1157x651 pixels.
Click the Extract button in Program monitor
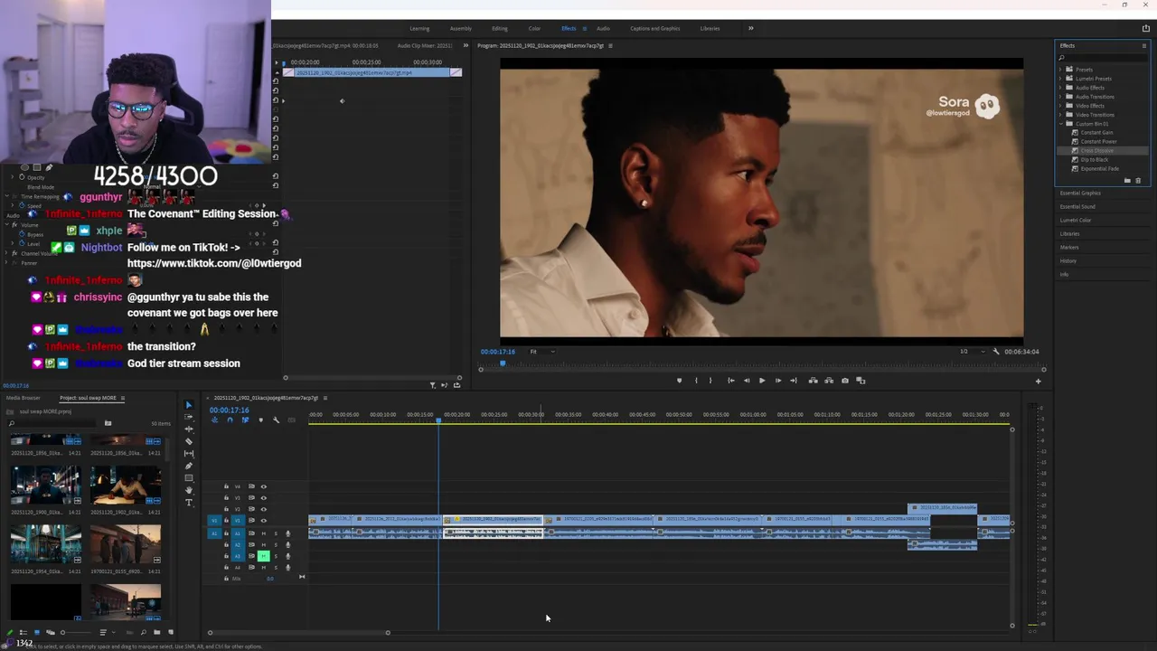[x=829, y=381]
